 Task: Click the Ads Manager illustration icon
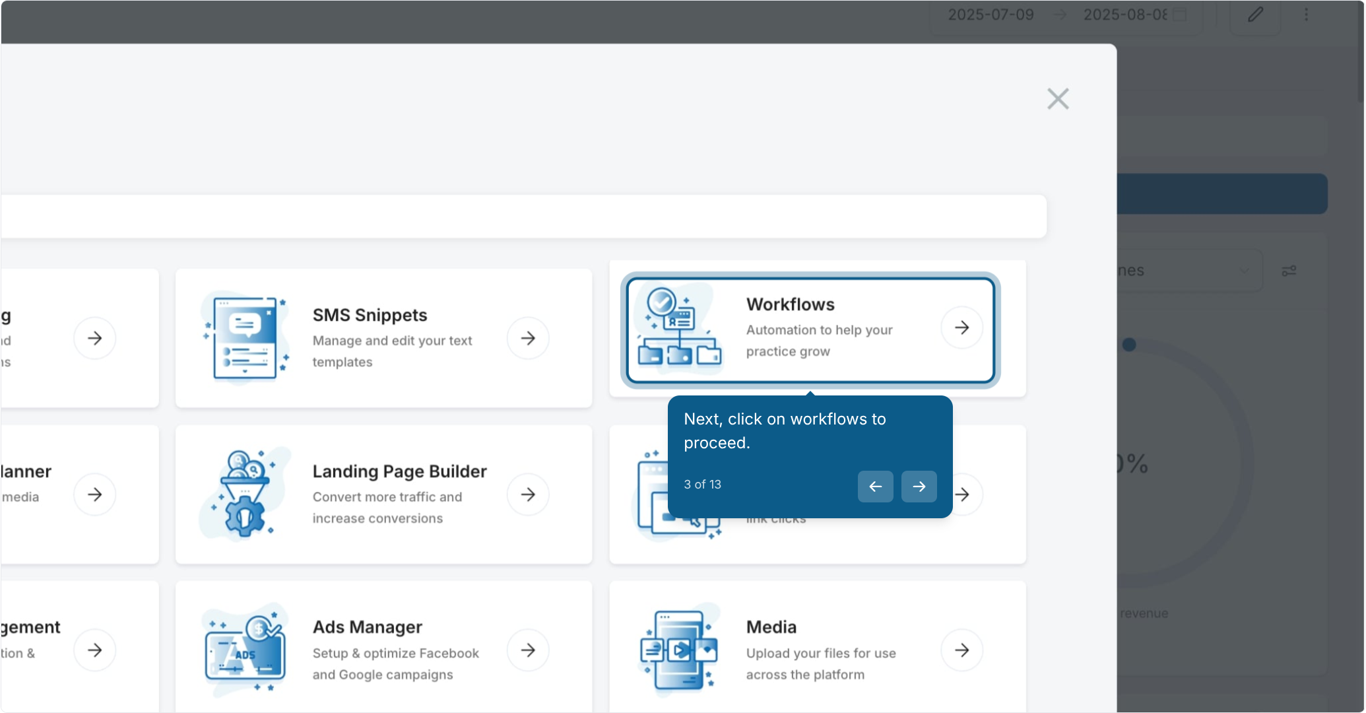coord(245,649)
